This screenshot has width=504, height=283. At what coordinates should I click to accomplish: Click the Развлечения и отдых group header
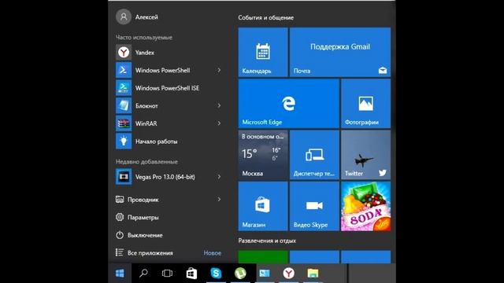coord(267,241)
